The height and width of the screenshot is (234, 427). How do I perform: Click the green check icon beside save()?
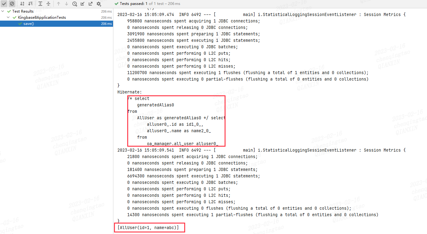(20, 24)
